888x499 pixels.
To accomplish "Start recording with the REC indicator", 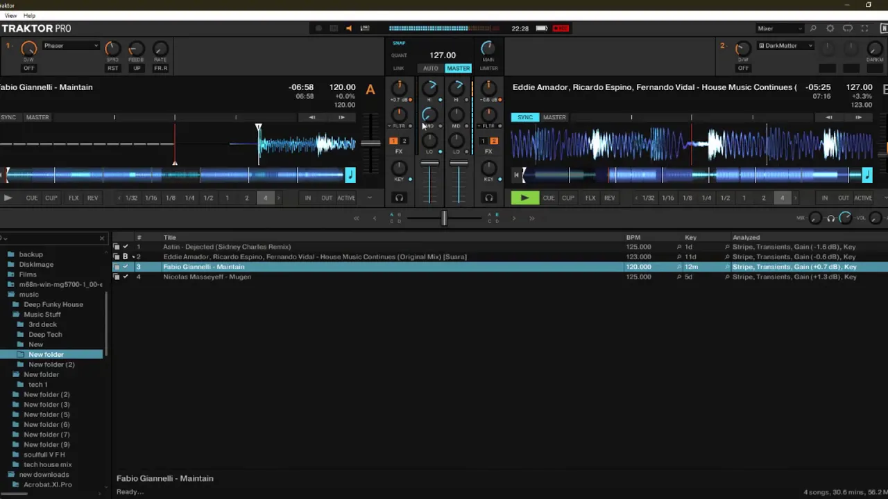I will click(x=561, y=28).
